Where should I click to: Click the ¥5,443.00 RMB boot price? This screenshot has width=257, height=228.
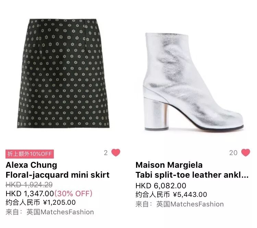[x=190, y=194]
